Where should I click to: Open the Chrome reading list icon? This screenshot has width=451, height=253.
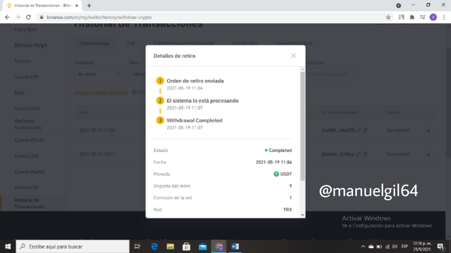(x=422, y=17)
